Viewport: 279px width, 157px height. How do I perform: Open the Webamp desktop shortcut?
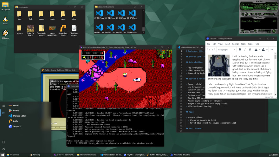pos(5,34)
